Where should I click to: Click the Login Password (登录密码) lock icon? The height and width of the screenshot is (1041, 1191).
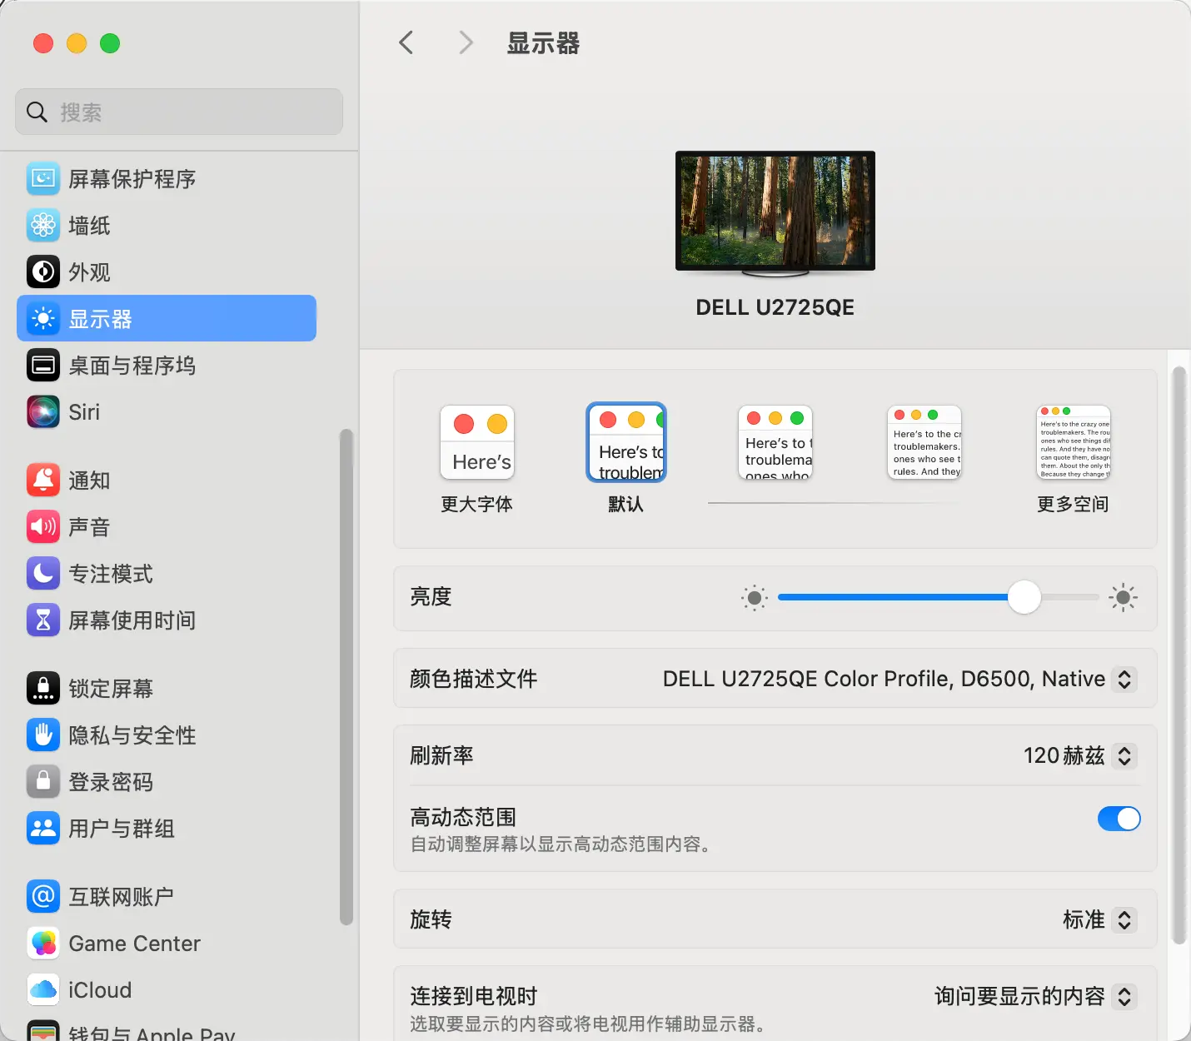pos(43,781)
